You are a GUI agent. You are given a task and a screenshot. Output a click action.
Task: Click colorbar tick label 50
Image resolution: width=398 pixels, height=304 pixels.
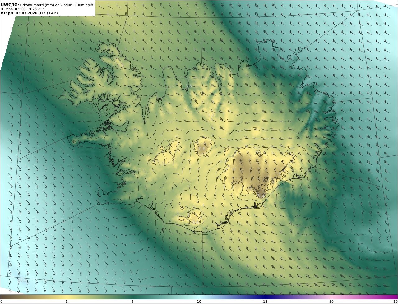click(395, 302)
